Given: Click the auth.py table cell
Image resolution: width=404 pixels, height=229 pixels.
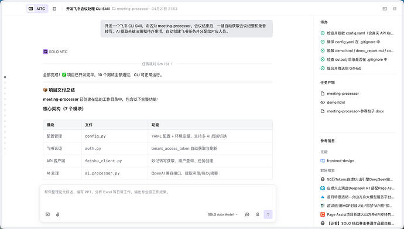Looking at the screenshot, I should coord(114,148).
